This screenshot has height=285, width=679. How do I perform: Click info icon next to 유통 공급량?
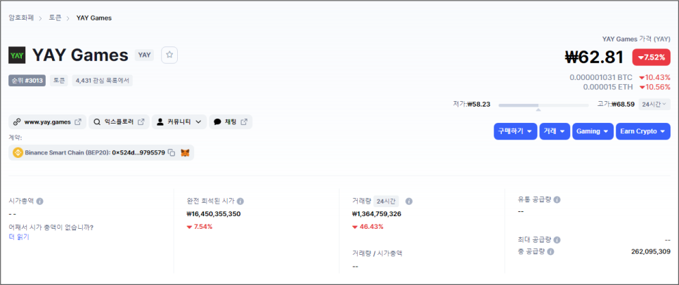pos(557,199)
